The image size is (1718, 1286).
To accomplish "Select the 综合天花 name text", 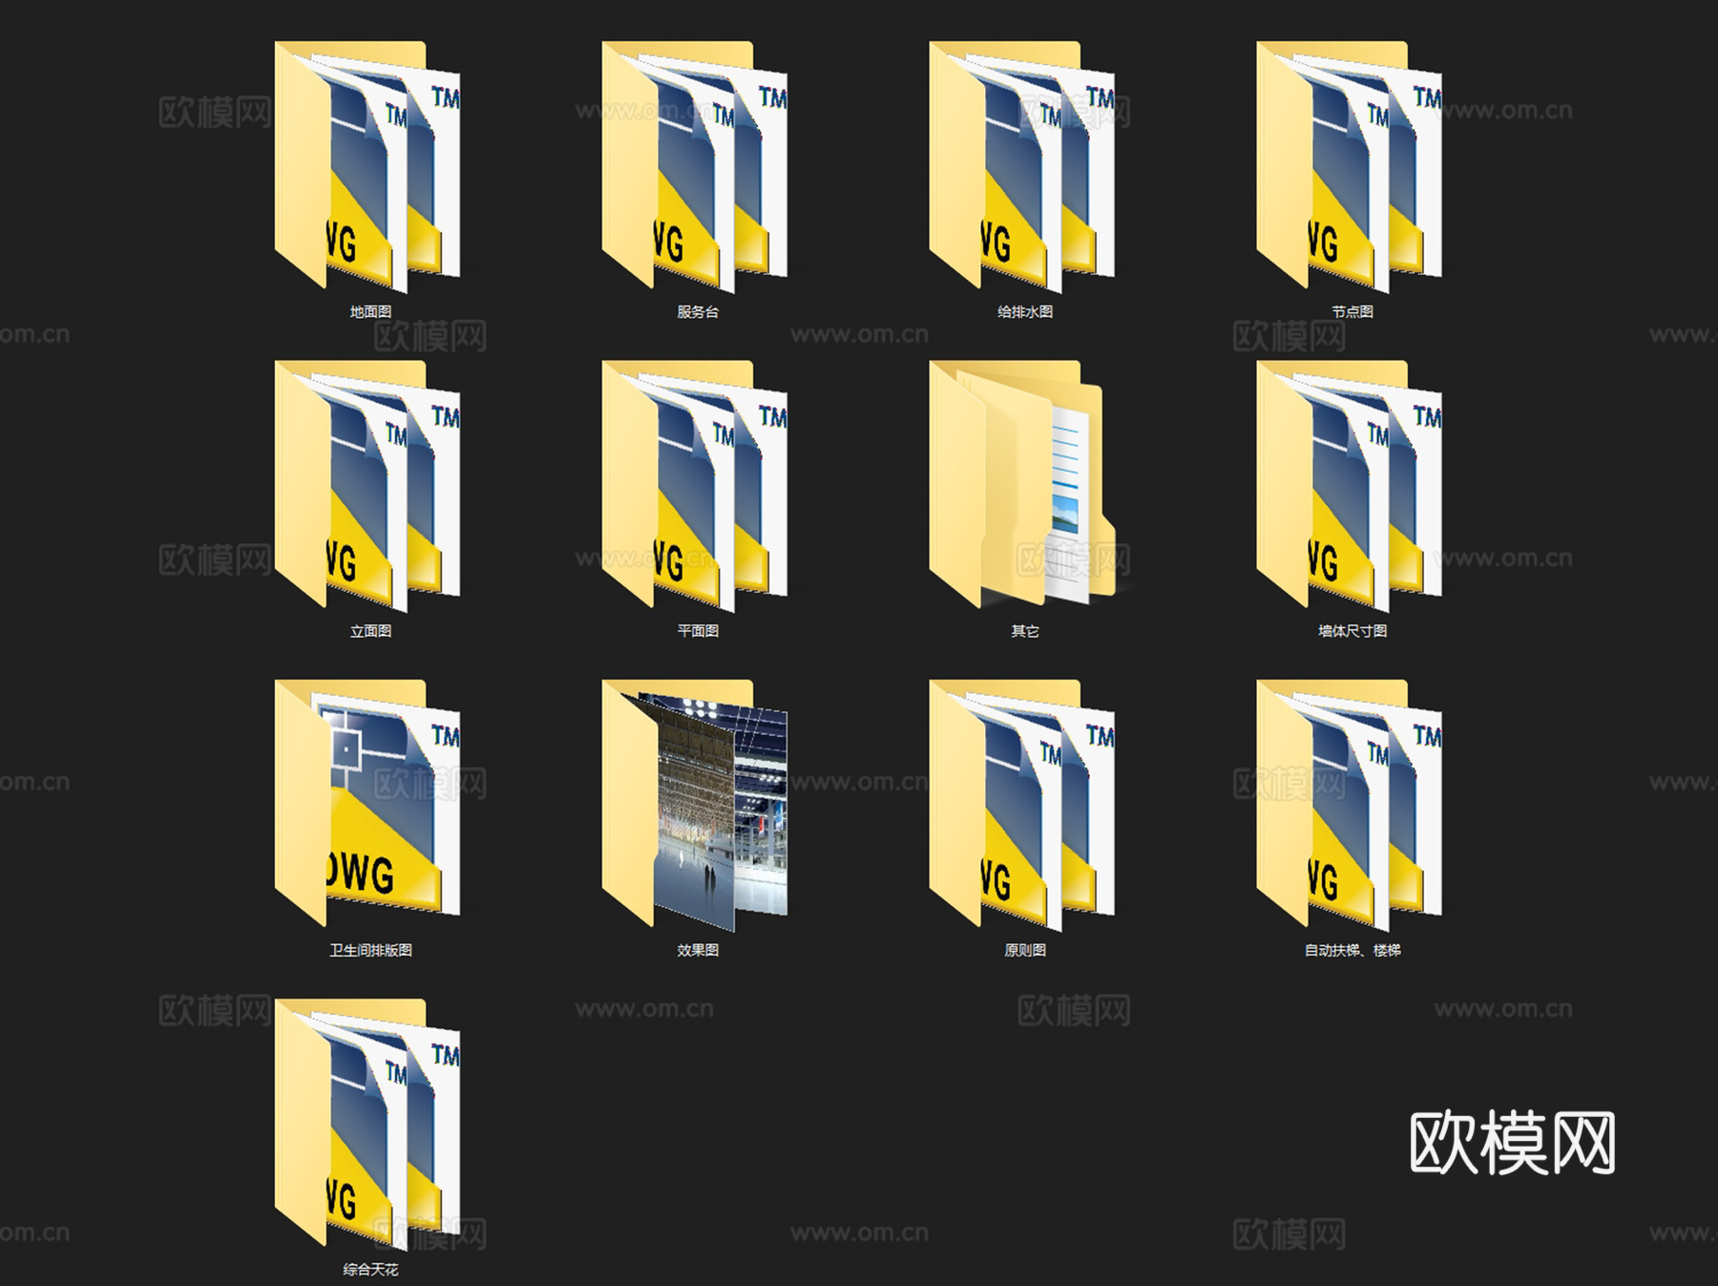I will click(370, 1270).
